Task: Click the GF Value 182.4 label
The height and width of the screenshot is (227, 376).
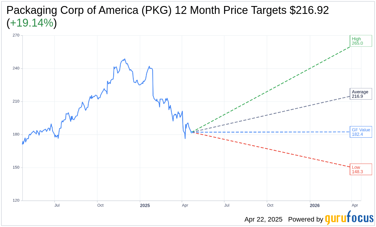Action: [361, 132]
